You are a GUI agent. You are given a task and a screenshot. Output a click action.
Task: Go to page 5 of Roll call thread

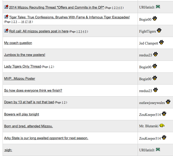coord(86,32)
